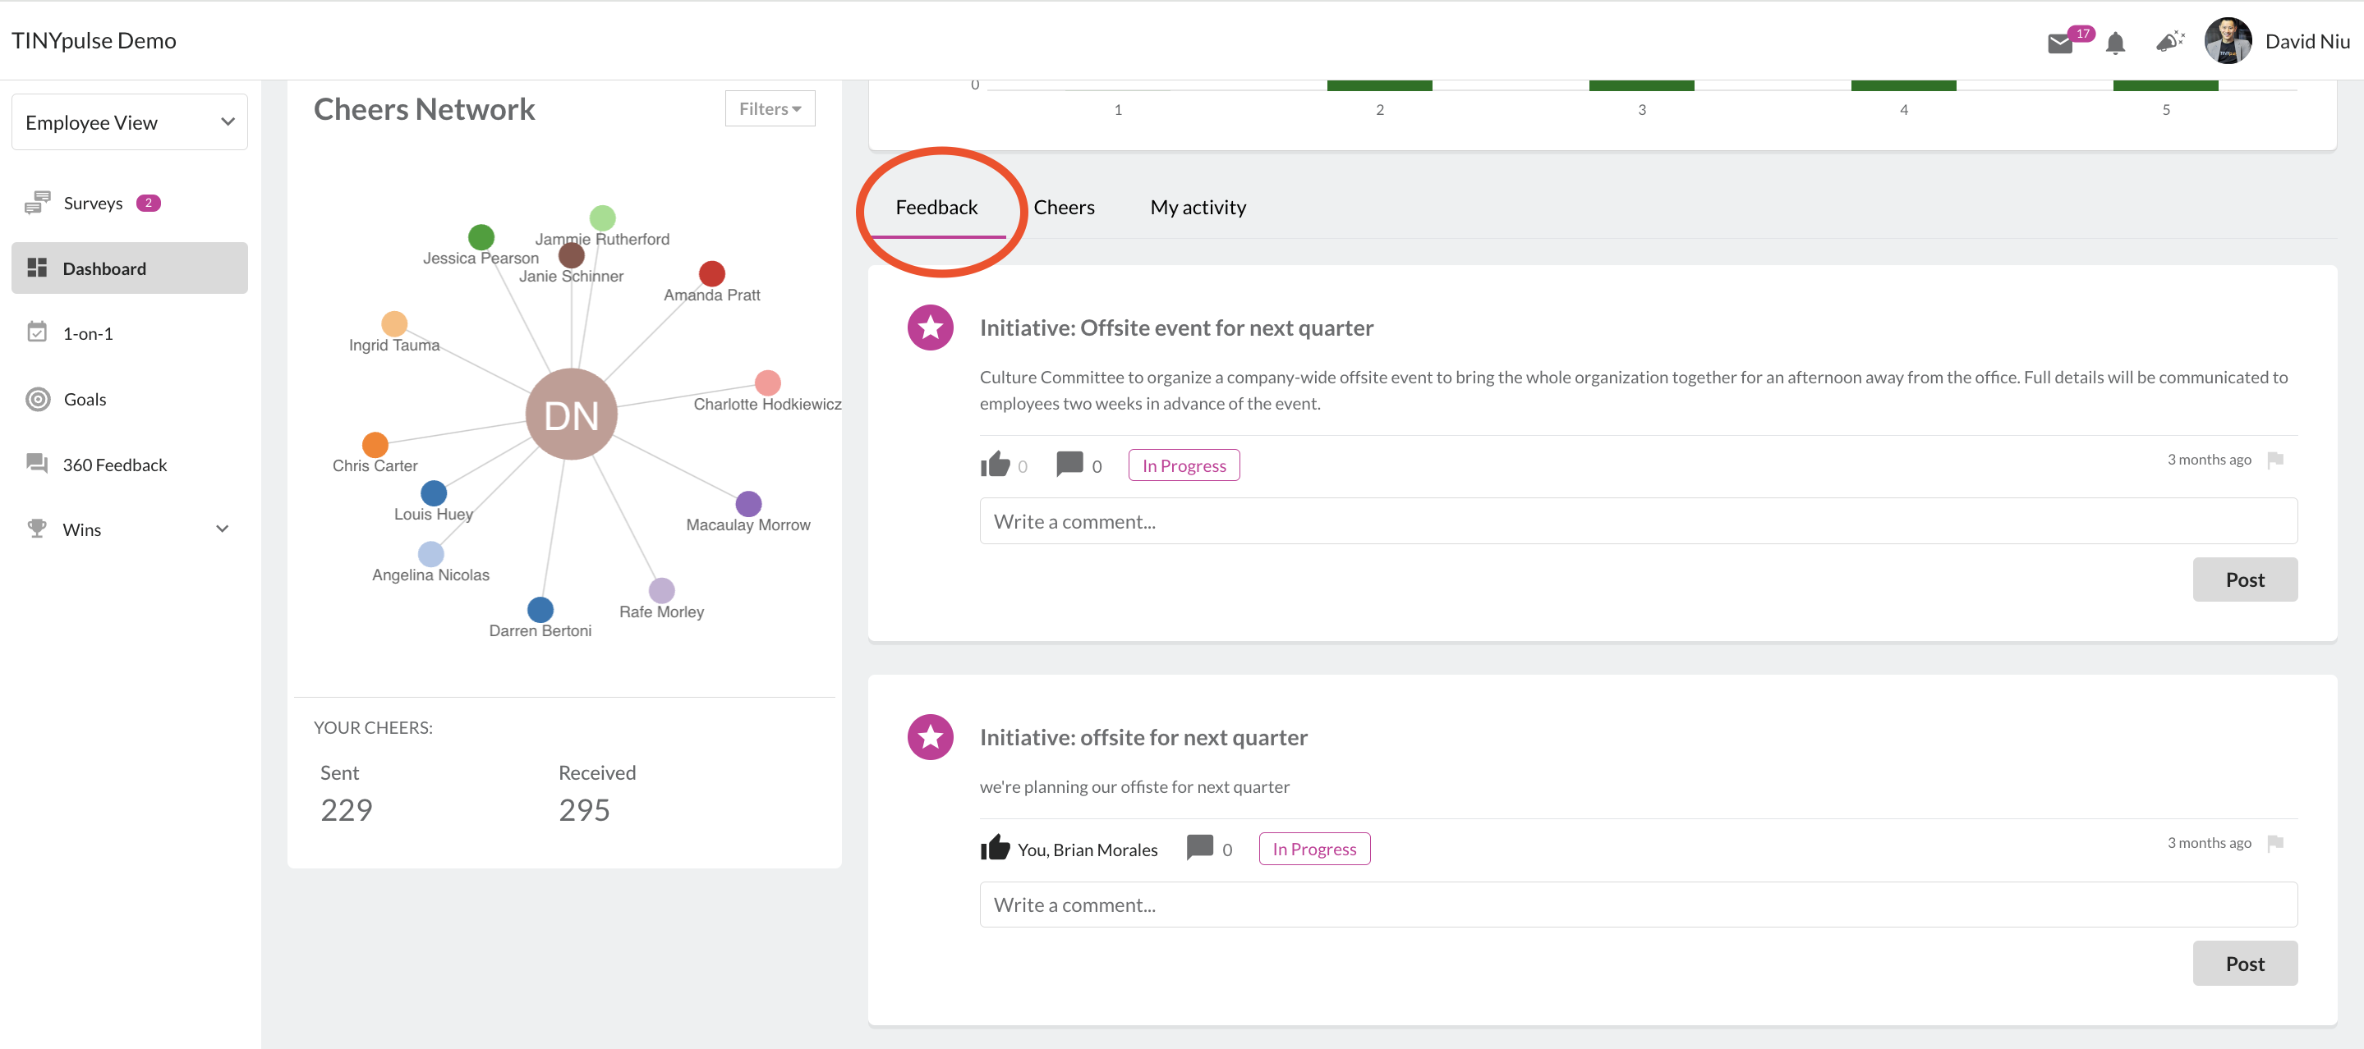Viewport: 2364px width, 1049px height.
Task: Select Charlotte Hodkiewicz's pink node
Action: coord(768,382)
